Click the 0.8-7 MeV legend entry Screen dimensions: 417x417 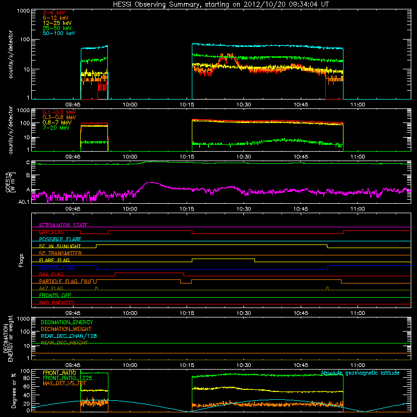click(57, 122)
